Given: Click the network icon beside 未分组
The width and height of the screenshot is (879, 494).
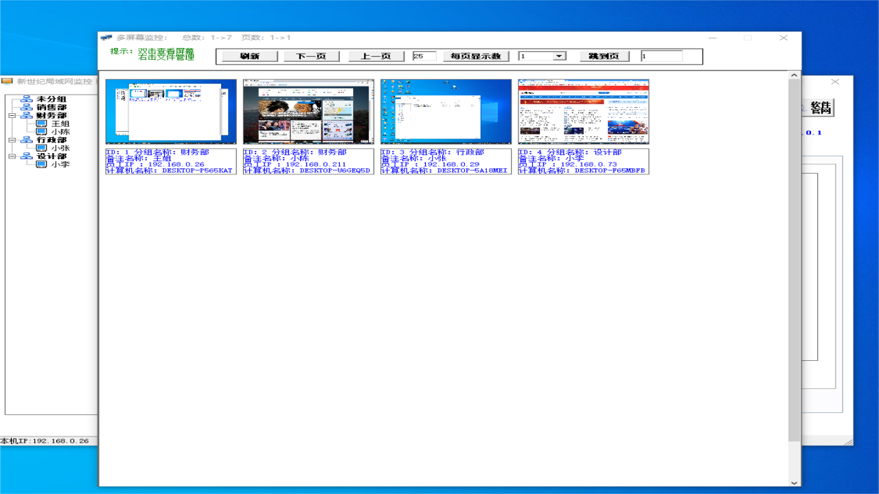Looking at the screenshot, I should [27, 99].
